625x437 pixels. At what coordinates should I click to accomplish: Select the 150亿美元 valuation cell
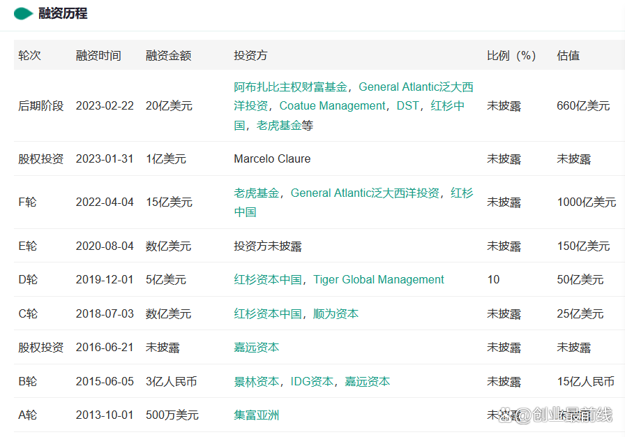click(x=583, y=246)
